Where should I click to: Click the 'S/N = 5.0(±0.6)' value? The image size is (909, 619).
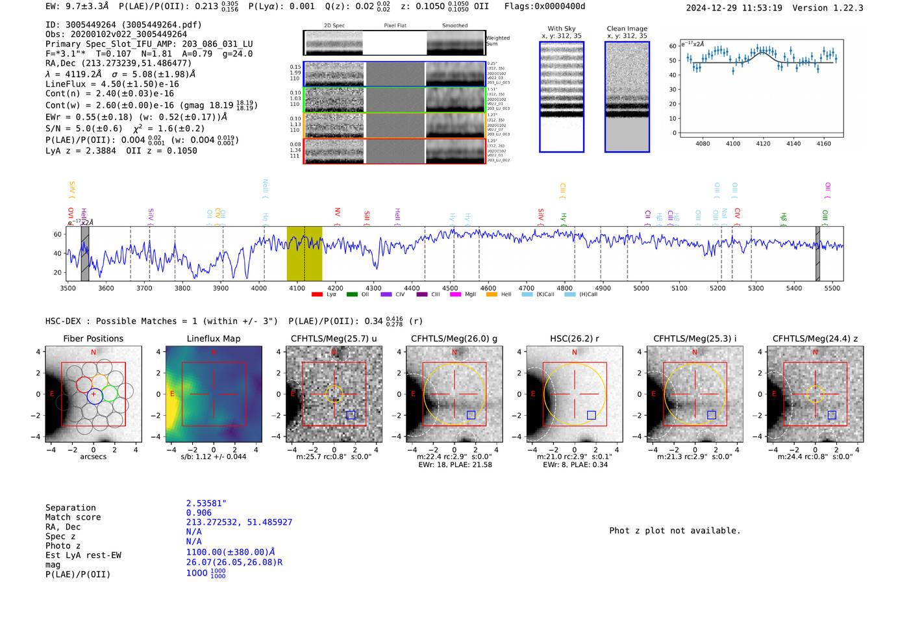point(84,129)
